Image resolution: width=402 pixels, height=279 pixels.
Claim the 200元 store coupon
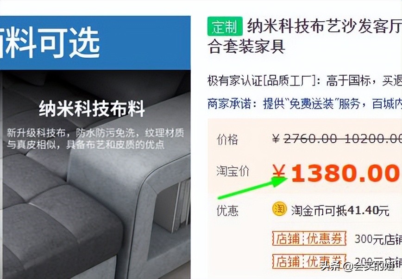pyautogui.click(x=378, y=261)
